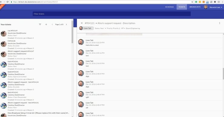Add a new ticket with plus icon
The image size is (224, 117).
[x=46, y=24]
